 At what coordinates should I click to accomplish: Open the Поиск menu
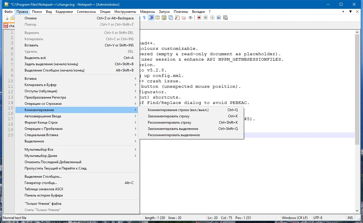pos(37,12)
